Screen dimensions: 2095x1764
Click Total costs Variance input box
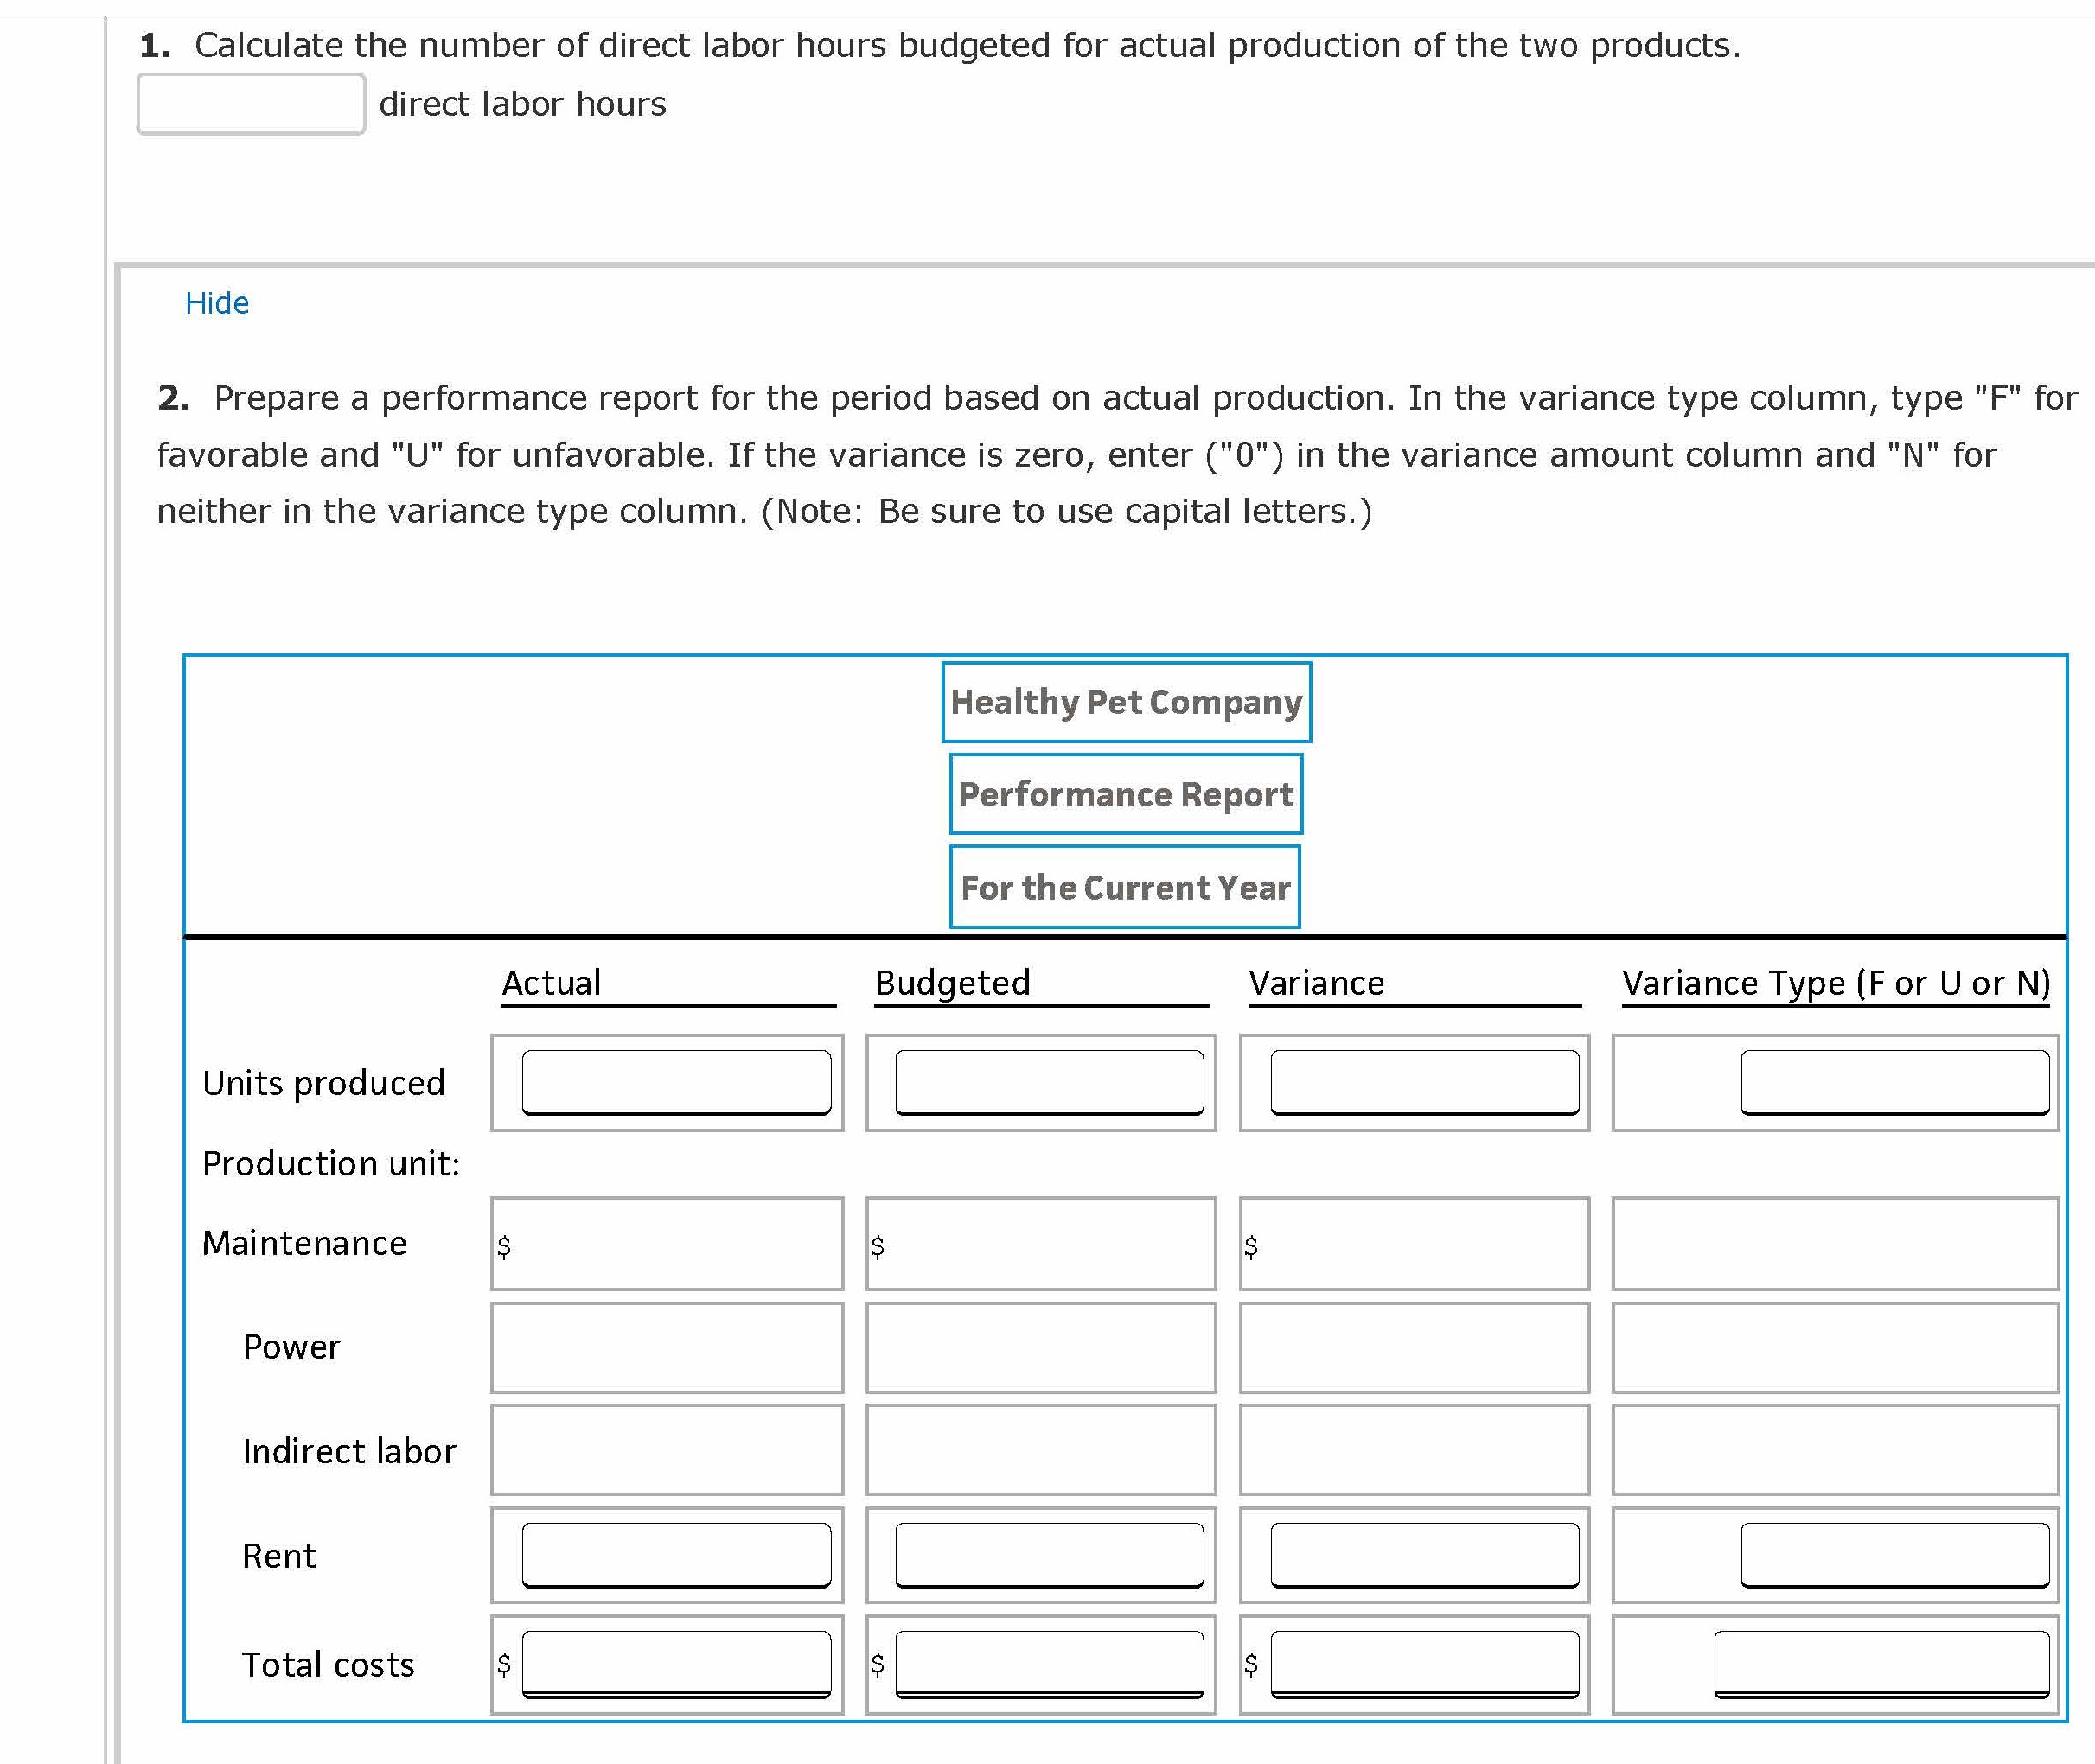tap(1425, 1664)
